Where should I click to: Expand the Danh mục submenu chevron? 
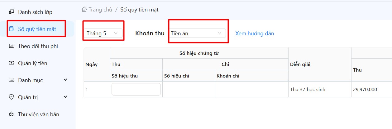(65, 80)
